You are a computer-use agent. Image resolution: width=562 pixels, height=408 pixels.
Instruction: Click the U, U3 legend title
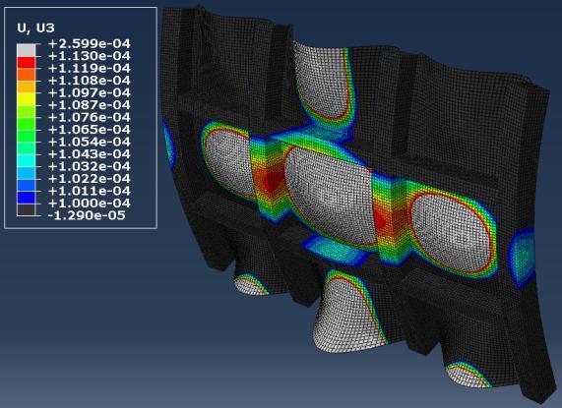[x=35, y=28]
